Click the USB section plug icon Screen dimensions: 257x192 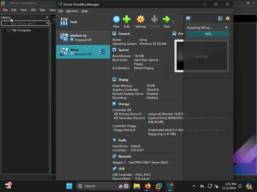114,168
